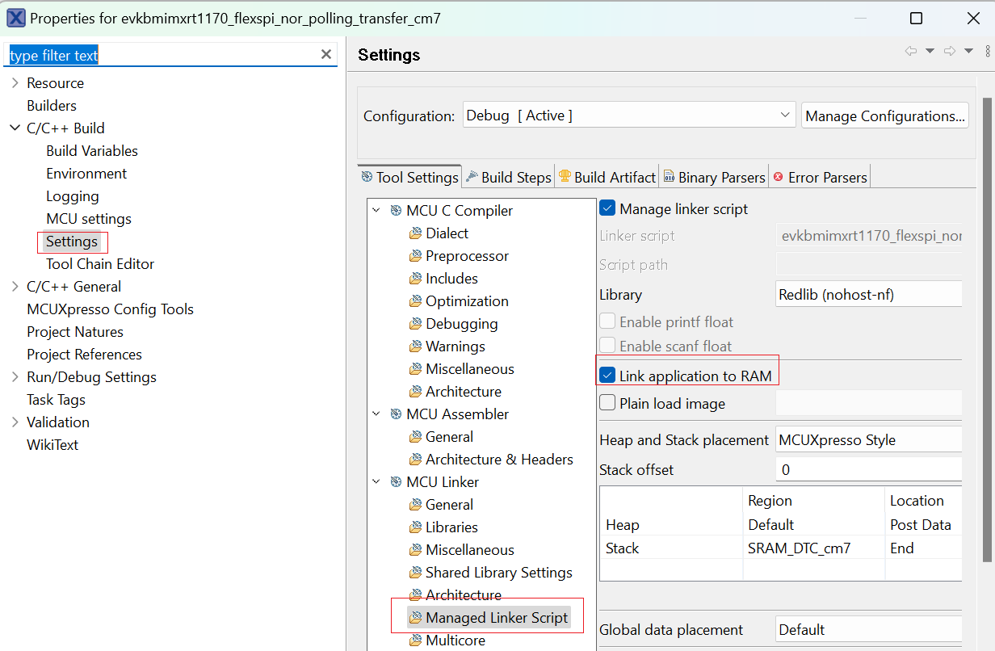Image resolution: width=995 pixels, height=651 pixels.
Task: Open the Library dropdown showing Redlib
Action: tap(868, 295)
